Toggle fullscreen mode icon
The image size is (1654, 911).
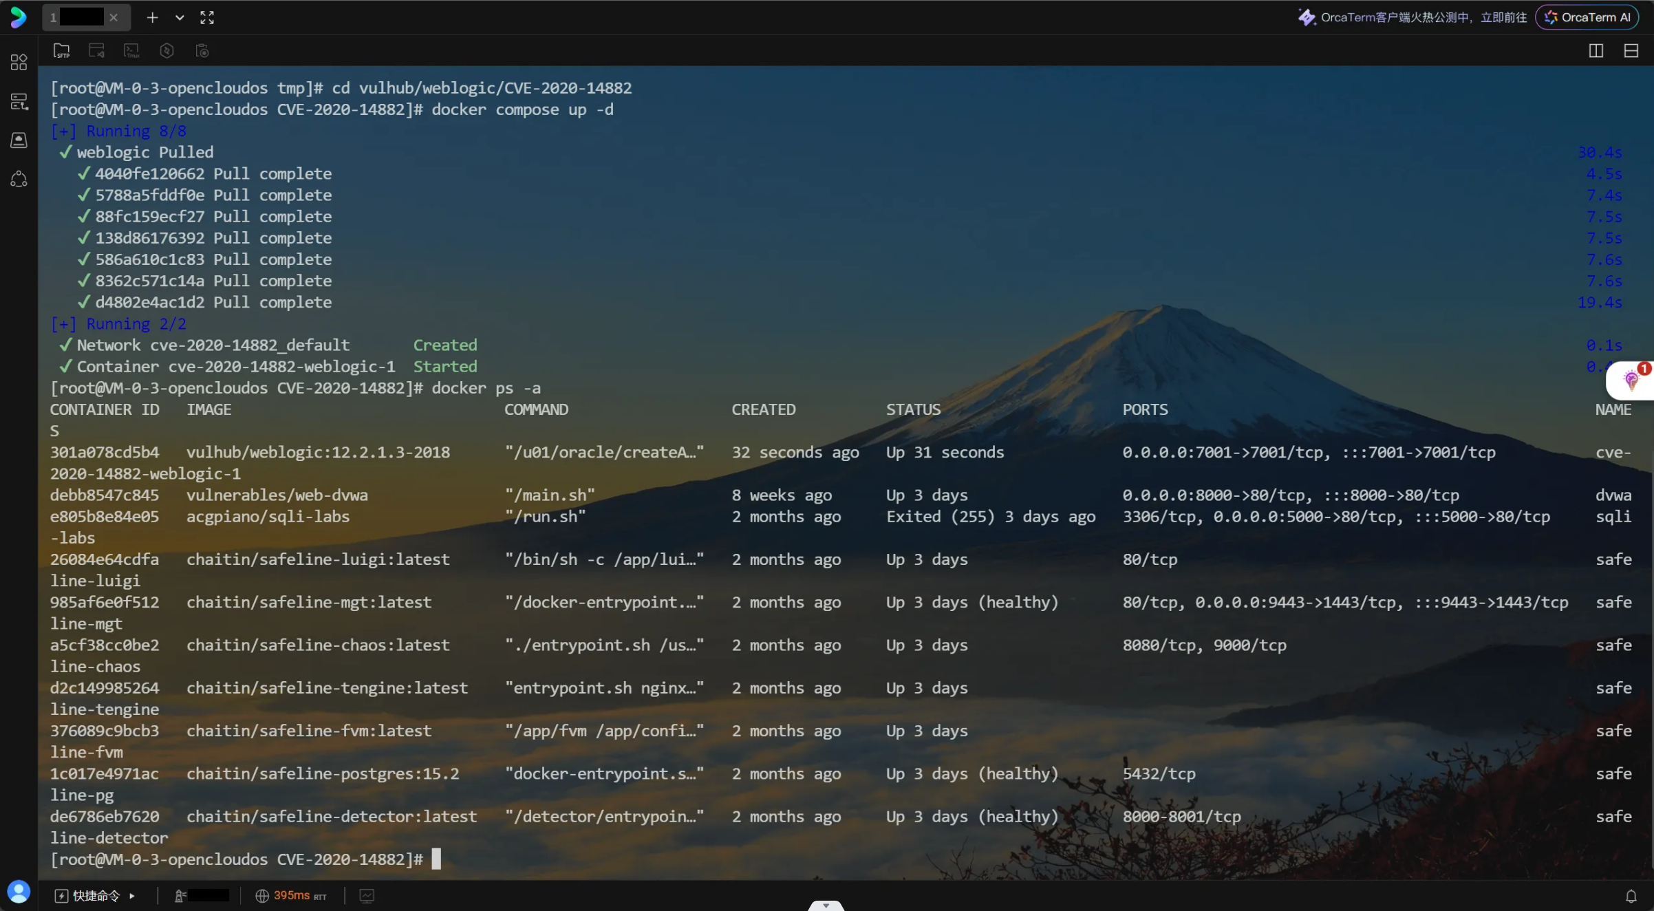tap(207, 17)
